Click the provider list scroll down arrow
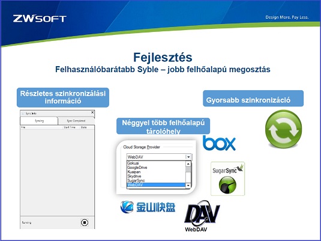Viewport: 321px width, 241px height. [188, 186]
